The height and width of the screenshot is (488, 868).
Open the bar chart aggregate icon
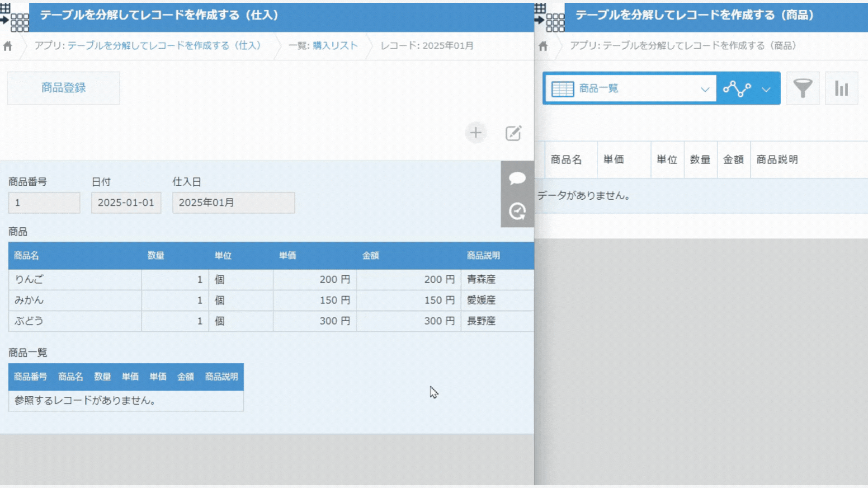pos(841,89)
